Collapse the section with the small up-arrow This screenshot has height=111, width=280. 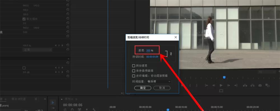pyautogui.click(x=68, y=59)
